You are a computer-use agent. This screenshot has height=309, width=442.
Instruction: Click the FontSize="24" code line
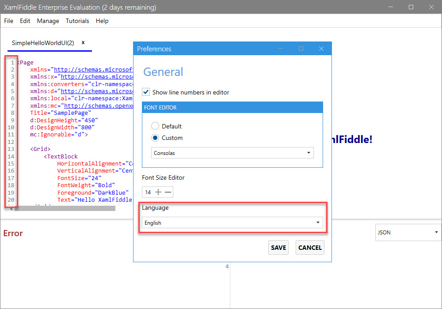tap(79, 178)
